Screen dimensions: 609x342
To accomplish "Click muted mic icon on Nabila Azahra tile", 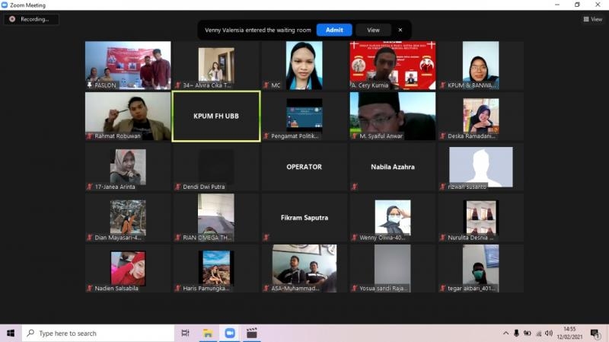I will [x=354, y=187].
